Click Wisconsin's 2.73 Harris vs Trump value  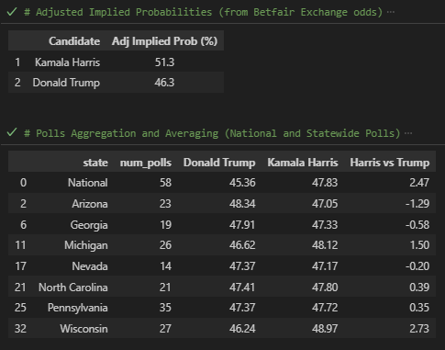click(x=419, y=329)
